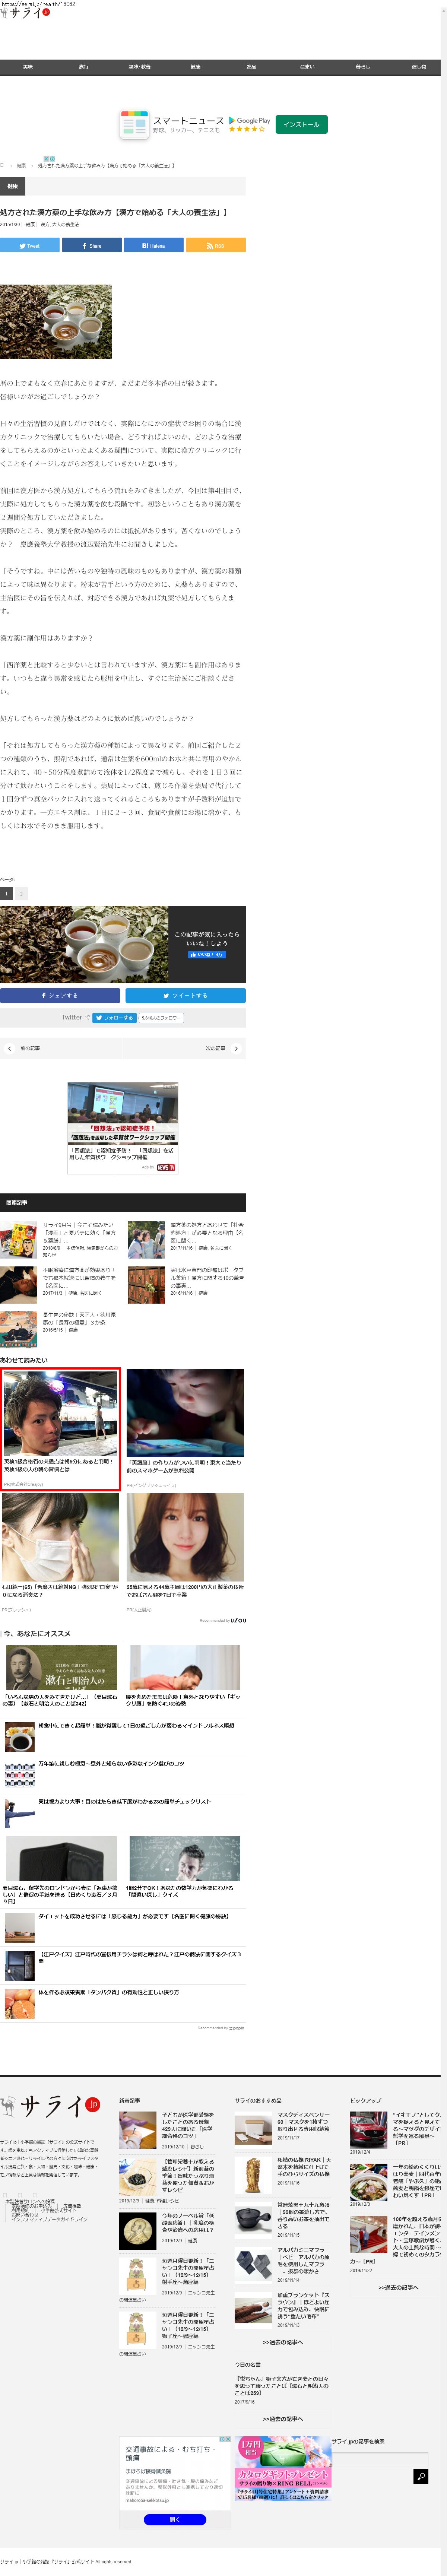Click the search magnifier icon in footer
Screen dimensions: 447x2576
[x=420, y=2476]
